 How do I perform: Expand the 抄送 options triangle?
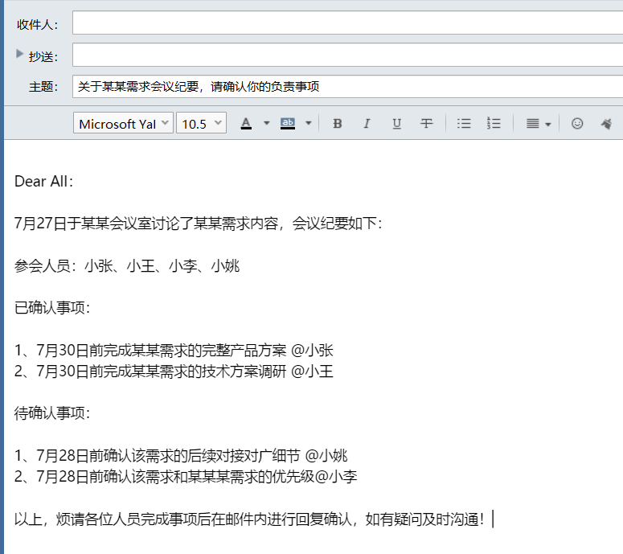pyautogui.click(x=19, y=53)
